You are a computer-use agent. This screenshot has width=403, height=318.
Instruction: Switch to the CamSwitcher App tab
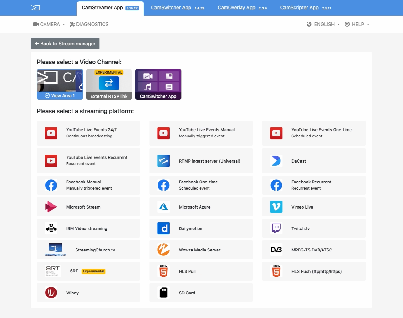coord(178,8)
